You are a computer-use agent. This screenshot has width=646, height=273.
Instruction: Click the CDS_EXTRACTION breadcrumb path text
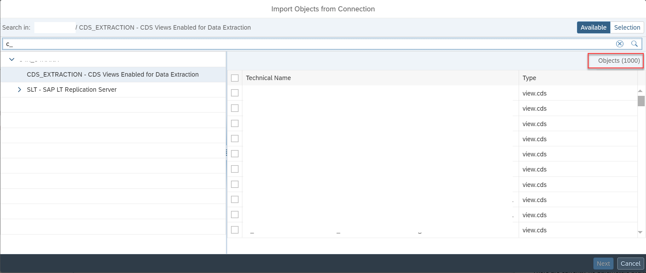(165, 27)
